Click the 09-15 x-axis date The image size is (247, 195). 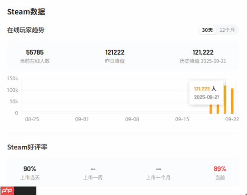click(182, 119)
